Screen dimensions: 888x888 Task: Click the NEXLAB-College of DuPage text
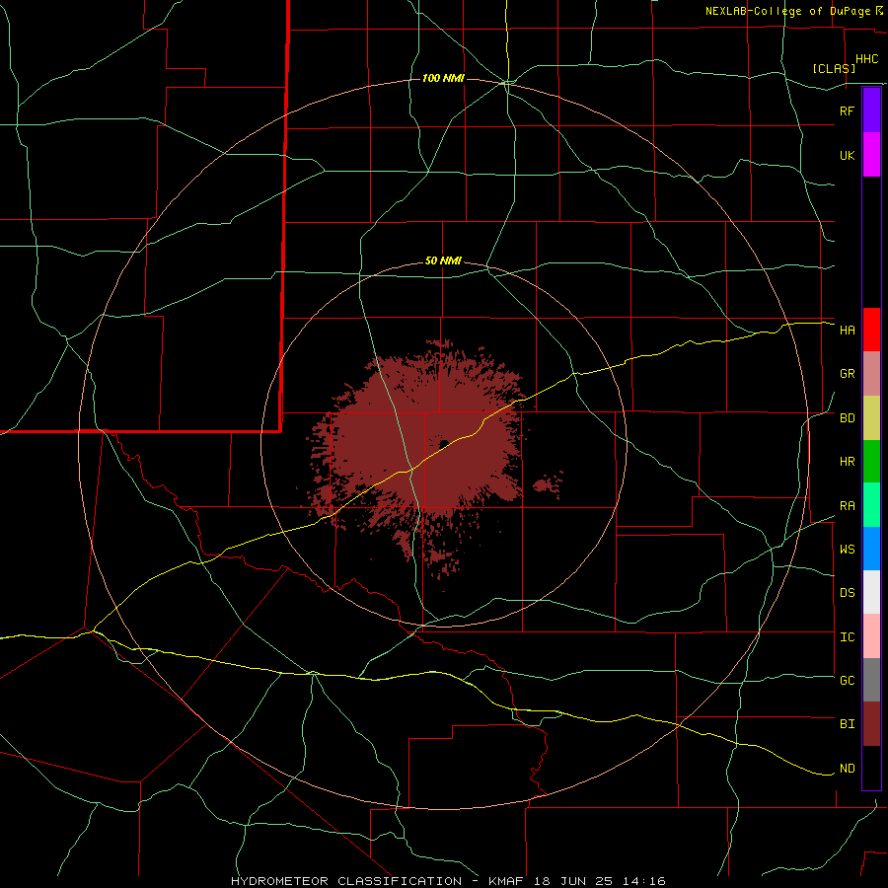pos(787,11)
